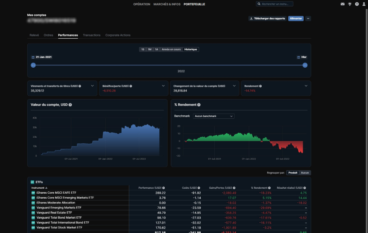Click the three-dots more options button

[308, 19]
